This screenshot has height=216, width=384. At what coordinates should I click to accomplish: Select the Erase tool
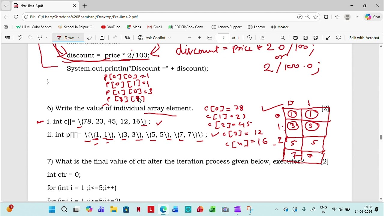89,38
